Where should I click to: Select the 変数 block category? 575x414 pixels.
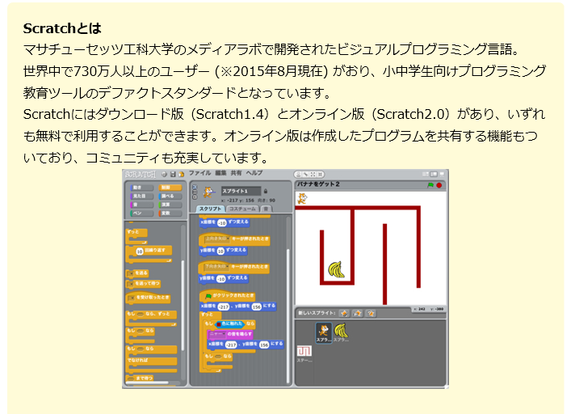(170, 213)
